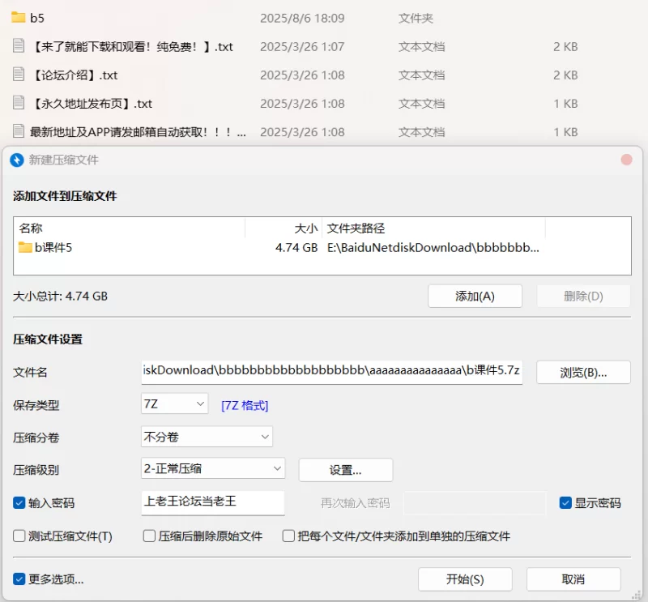Viewport: 648px width, 602px height.
Task: Click 开始(S) to start compression
Action: click(465, 579)
